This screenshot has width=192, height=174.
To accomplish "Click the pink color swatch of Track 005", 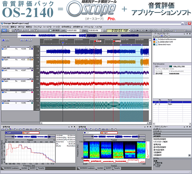I will click(32, 92).
